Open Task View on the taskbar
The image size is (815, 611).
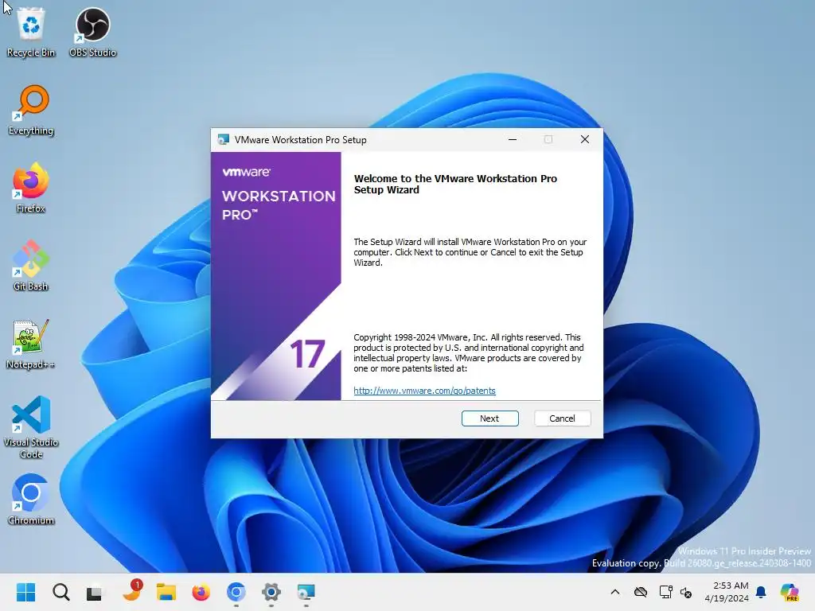[95, 592]
